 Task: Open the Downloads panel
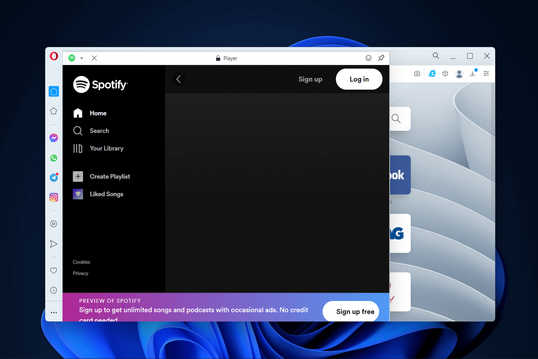point(473,73)
